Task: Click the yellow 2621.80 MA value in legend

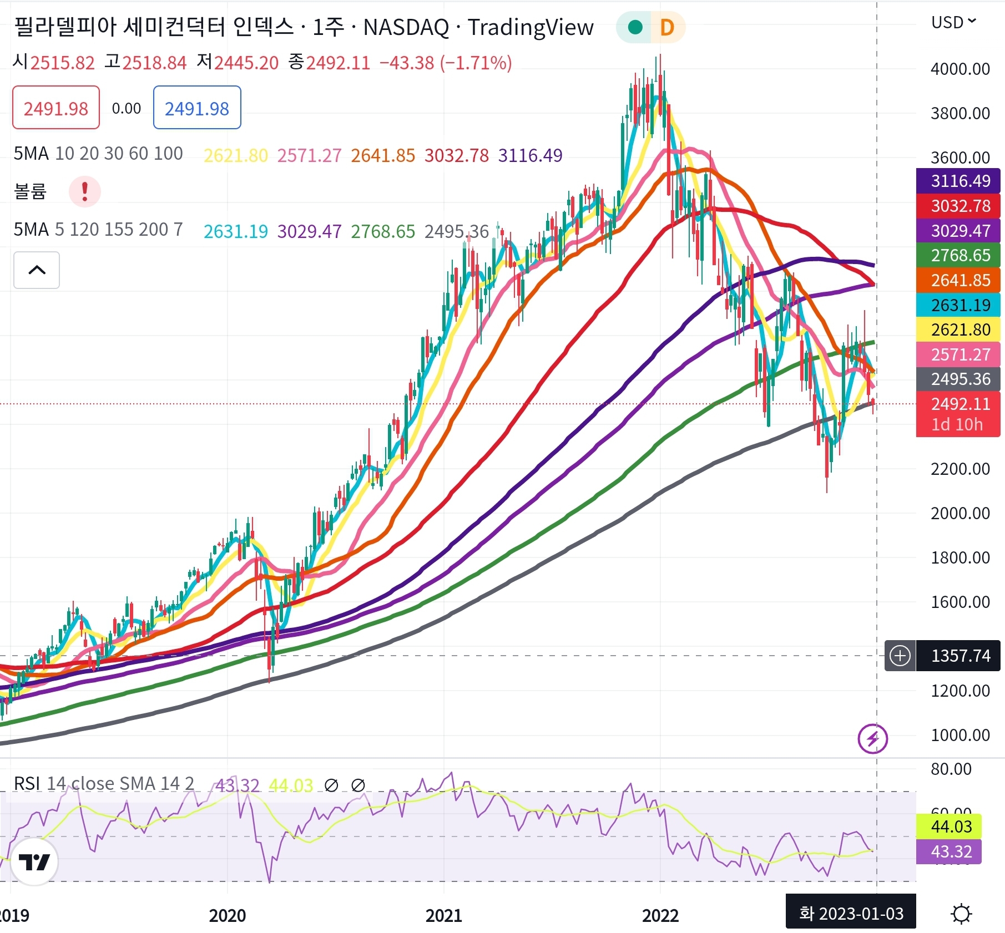Action: point(236,156)
